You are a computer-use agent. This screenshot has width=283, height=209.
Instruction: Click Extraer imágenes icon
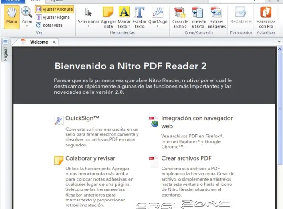click(216, 12)
